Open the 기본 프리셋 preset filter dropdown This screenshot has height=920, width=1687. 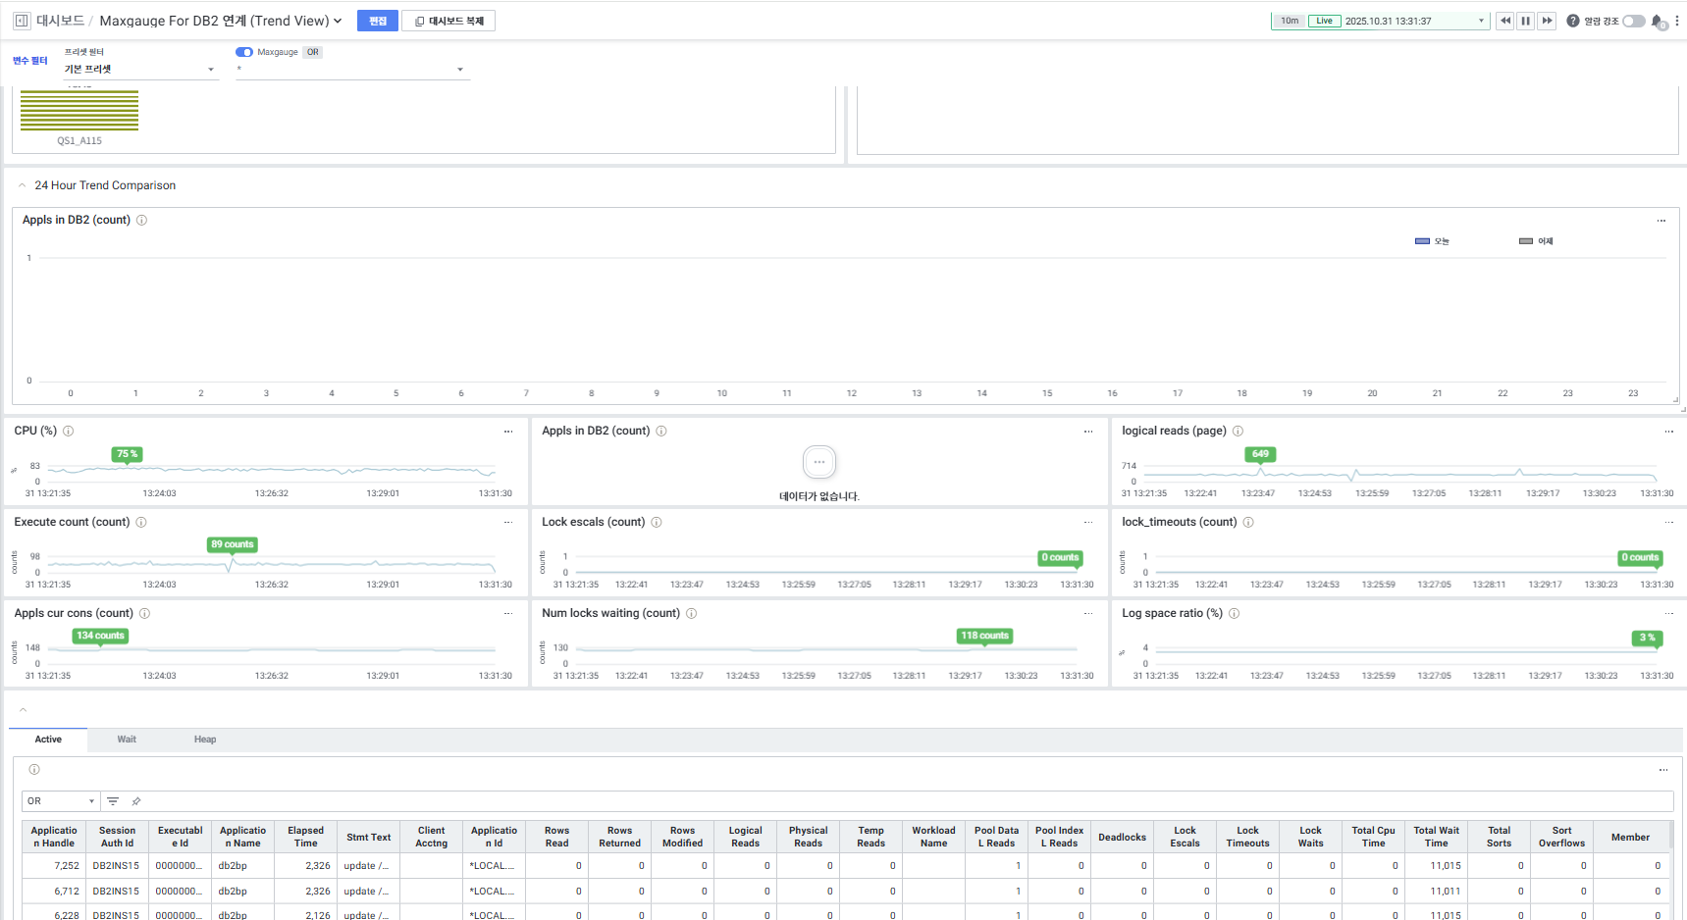click(139, 70)
